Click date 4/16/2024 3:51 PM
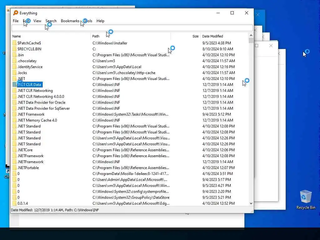Screen dimensions: 320x240 [217, 174]
